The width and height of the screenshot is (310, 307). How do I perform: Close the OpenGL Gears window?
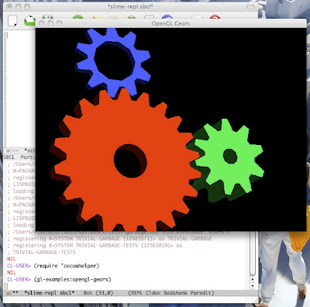tap(42, 23)
